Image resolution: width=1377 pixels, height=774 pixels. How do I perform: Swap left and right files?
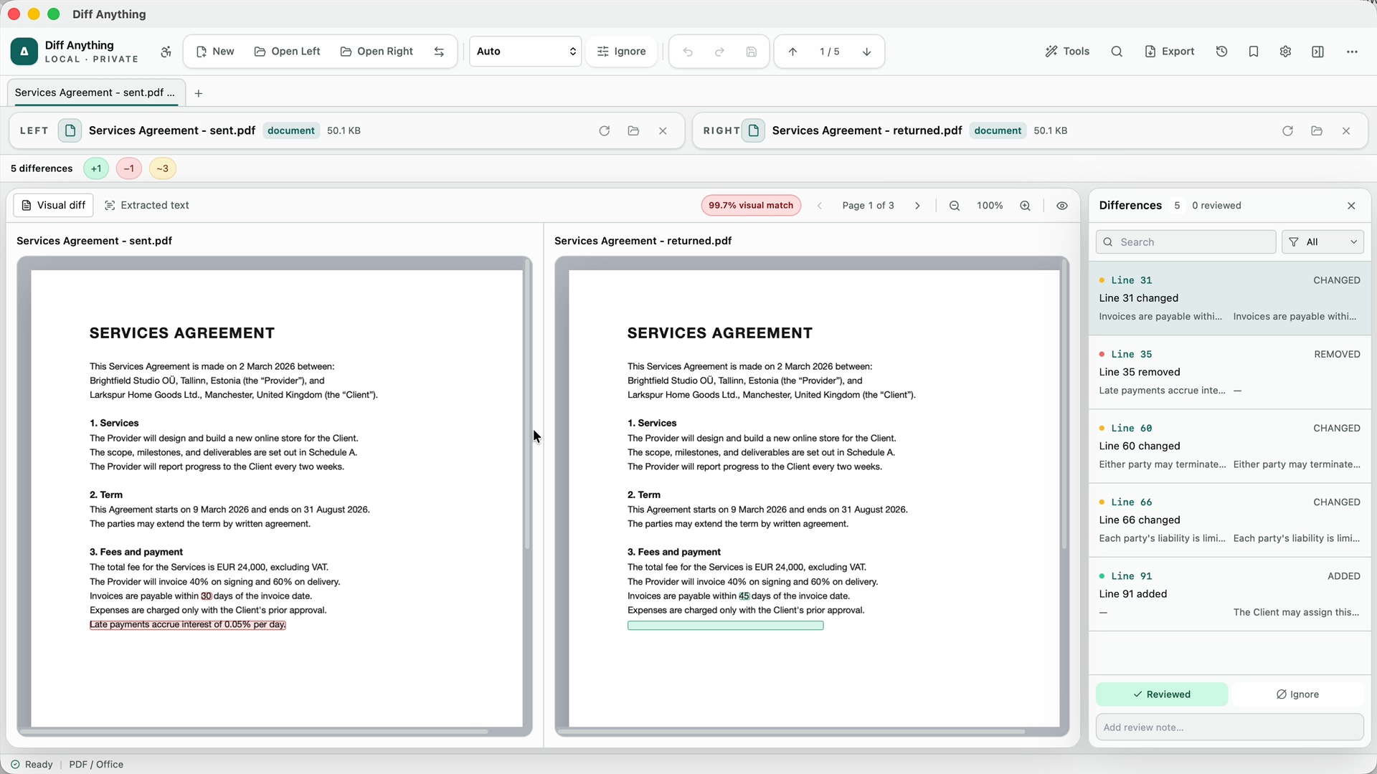point(439,52)
